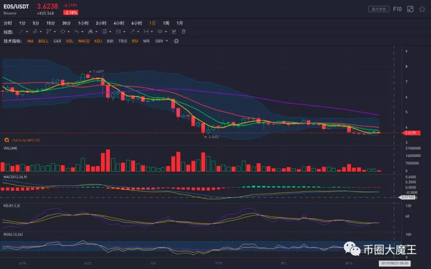Toggle the BOLL indicator
This screenshot has width=431, height=269.
(x=43, y=41)
